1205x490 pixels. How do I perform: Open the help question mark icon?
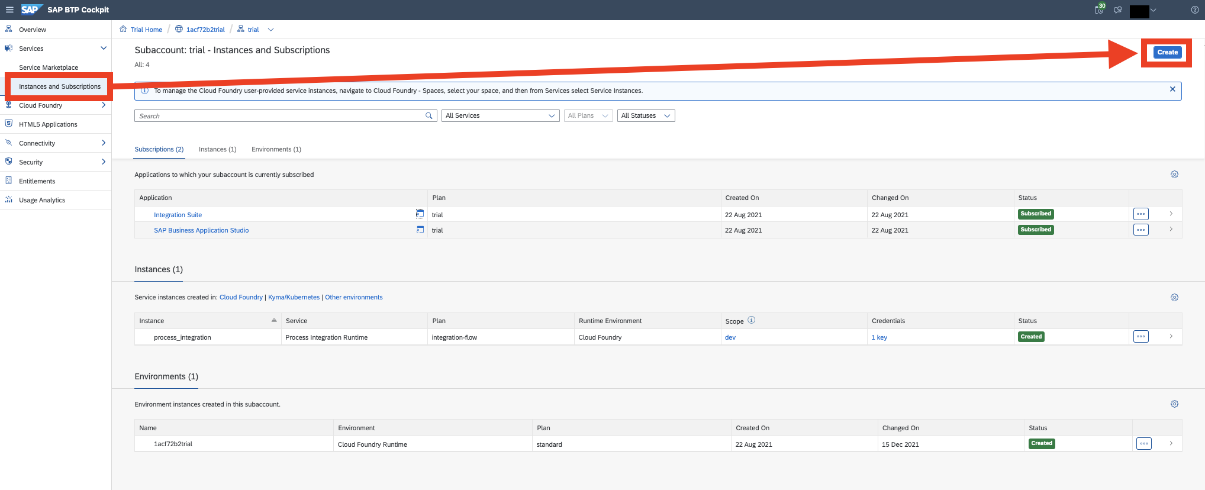[x=1194, y=9]
